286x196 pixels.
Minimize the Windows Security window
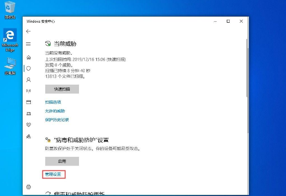coord(215,21)
